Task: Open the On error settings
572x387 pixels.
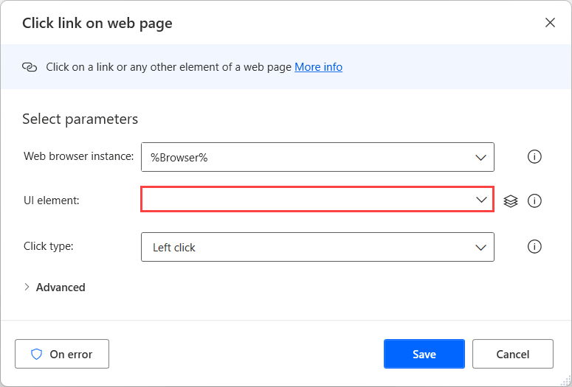Action: click(62, 355)
